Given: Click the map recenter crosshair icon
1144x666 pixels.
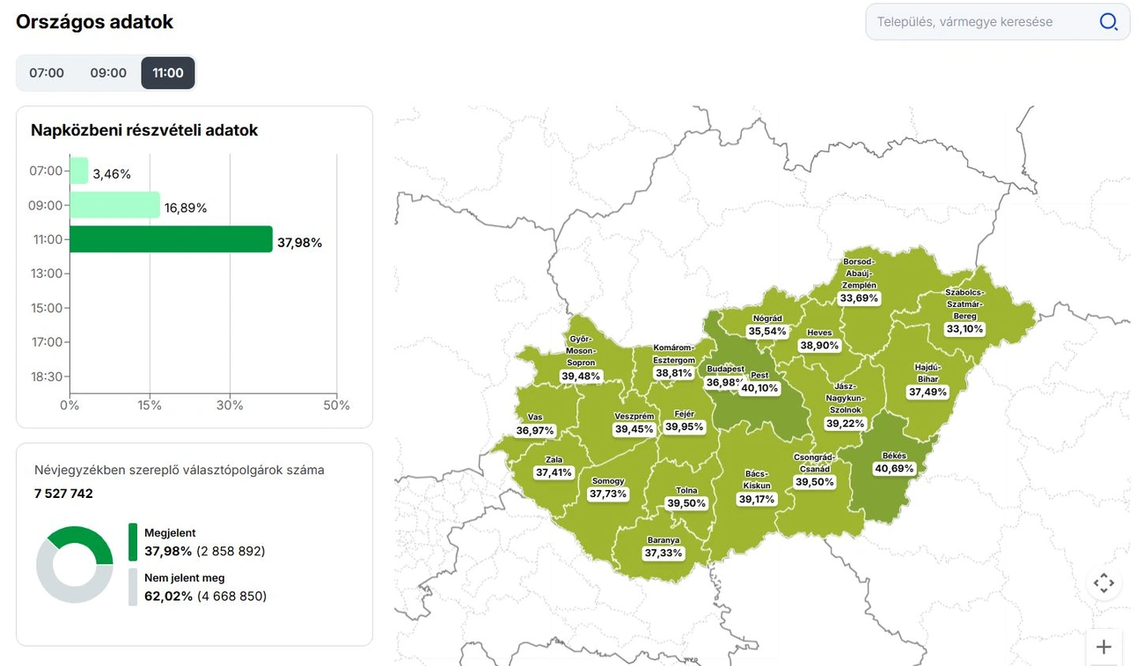Looking at the screenshot, I should 1104,583.
